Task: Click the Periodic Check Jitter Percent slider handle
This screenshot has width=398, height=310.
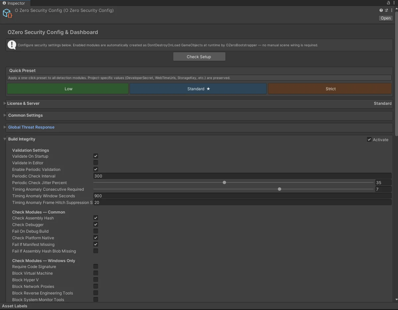Action: coord(225,182)
